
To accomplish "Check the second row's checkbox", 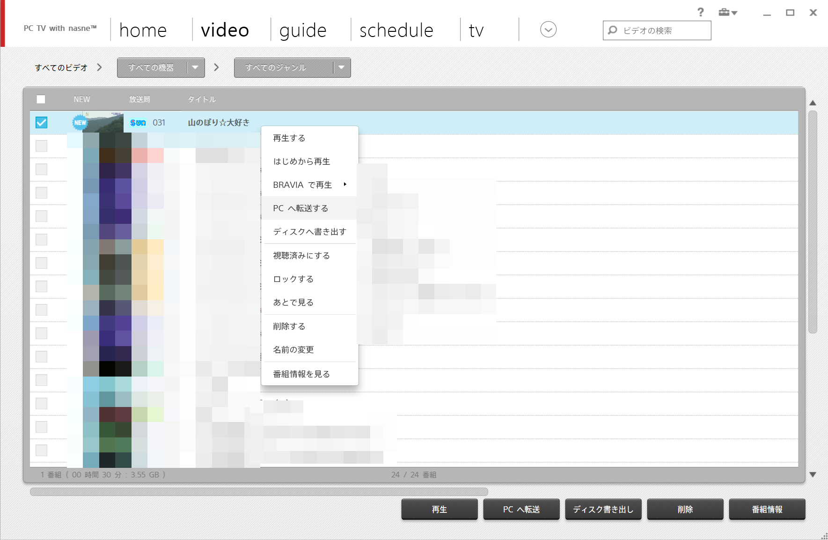I will pyautogui.click(x=42, y=146).
